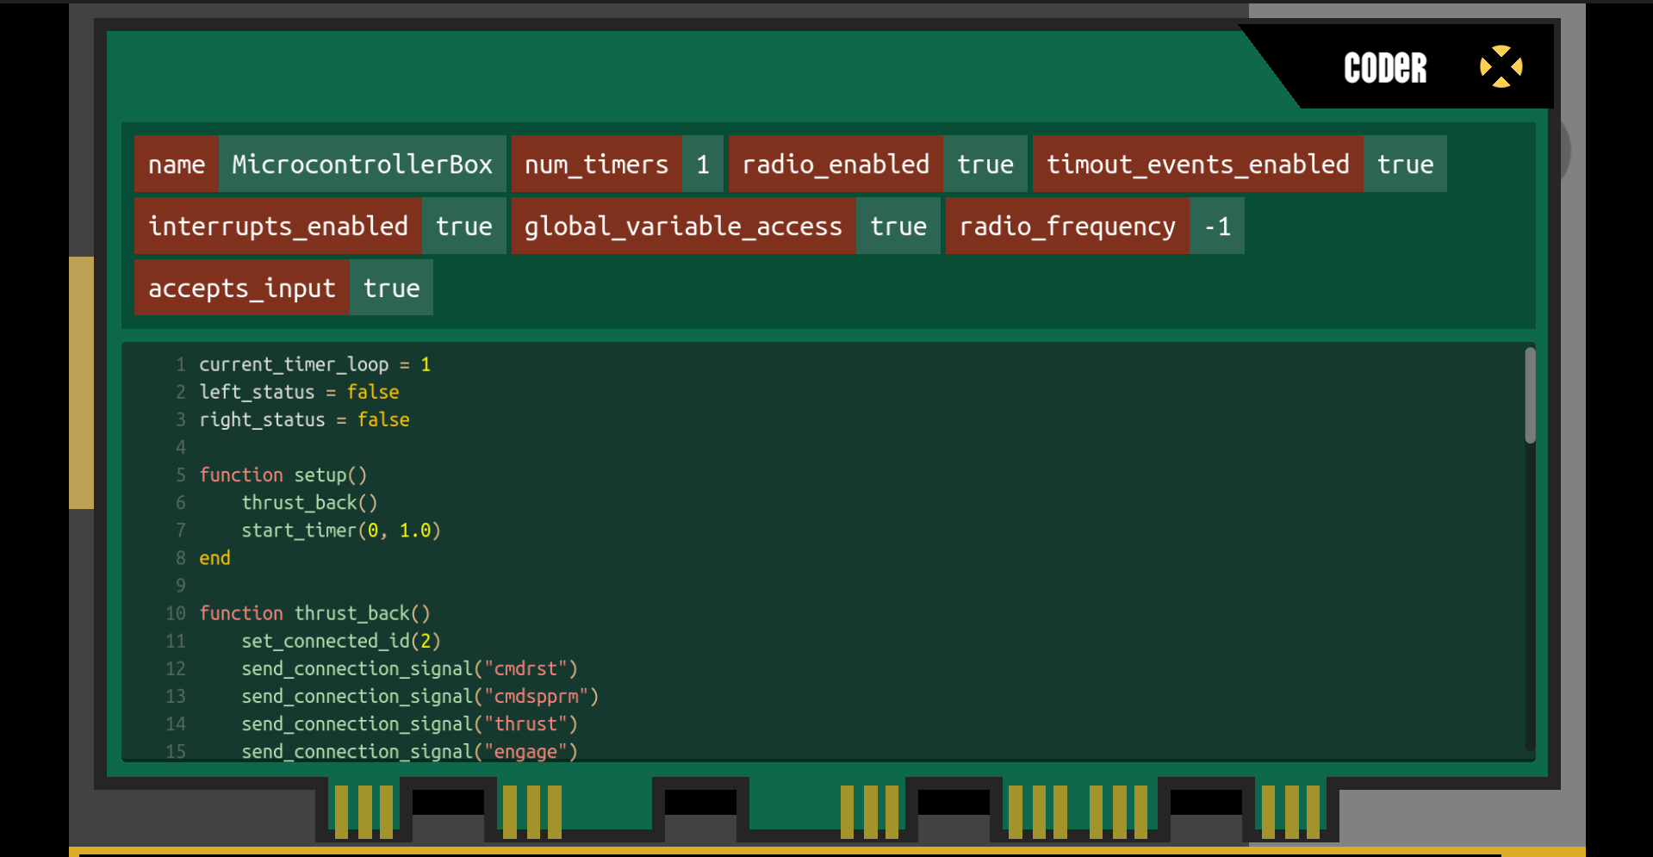Click the CODER title bar
1653x857 pixels.
pos(1384,66)
